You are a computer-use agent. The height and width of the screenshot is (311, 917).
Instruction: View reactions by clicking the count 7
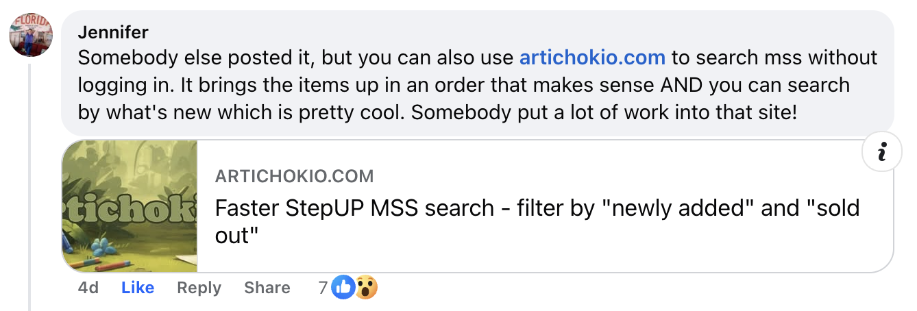tap(323, 288)
